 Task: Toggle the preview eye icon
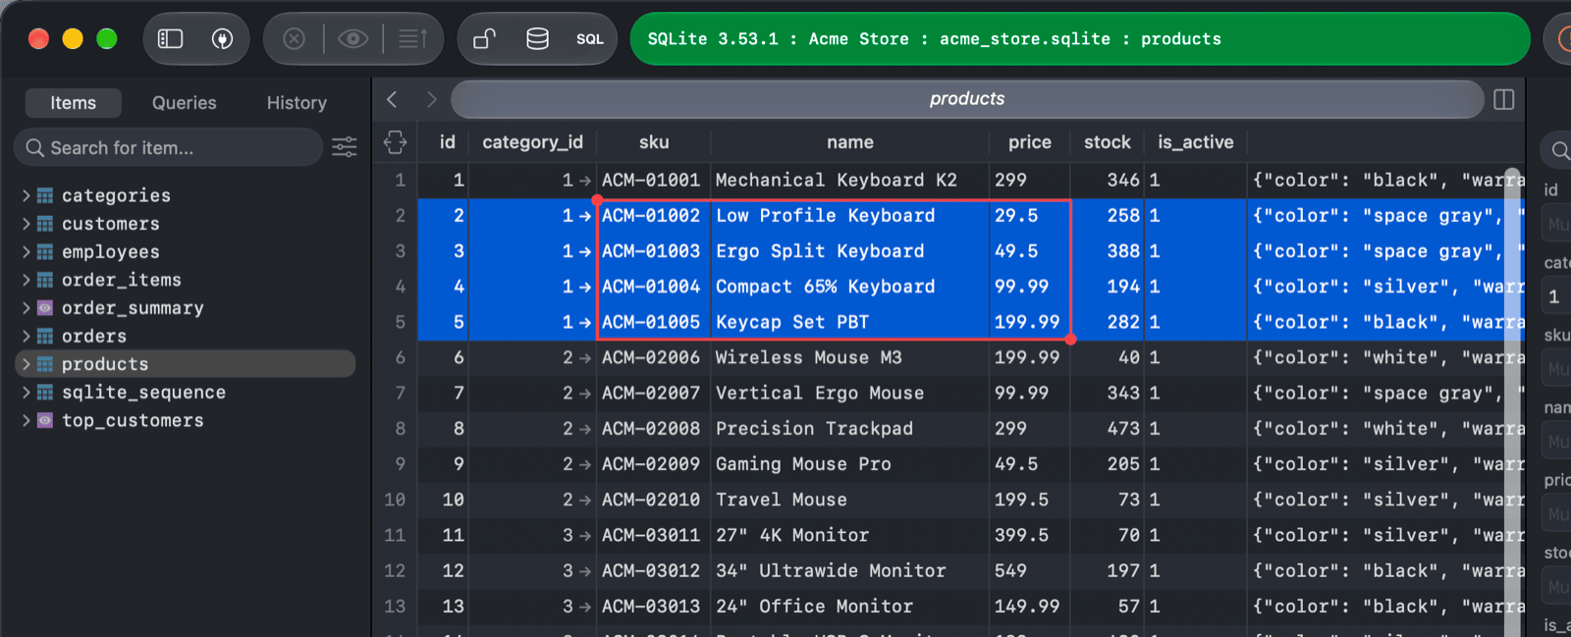click(353, 38)
